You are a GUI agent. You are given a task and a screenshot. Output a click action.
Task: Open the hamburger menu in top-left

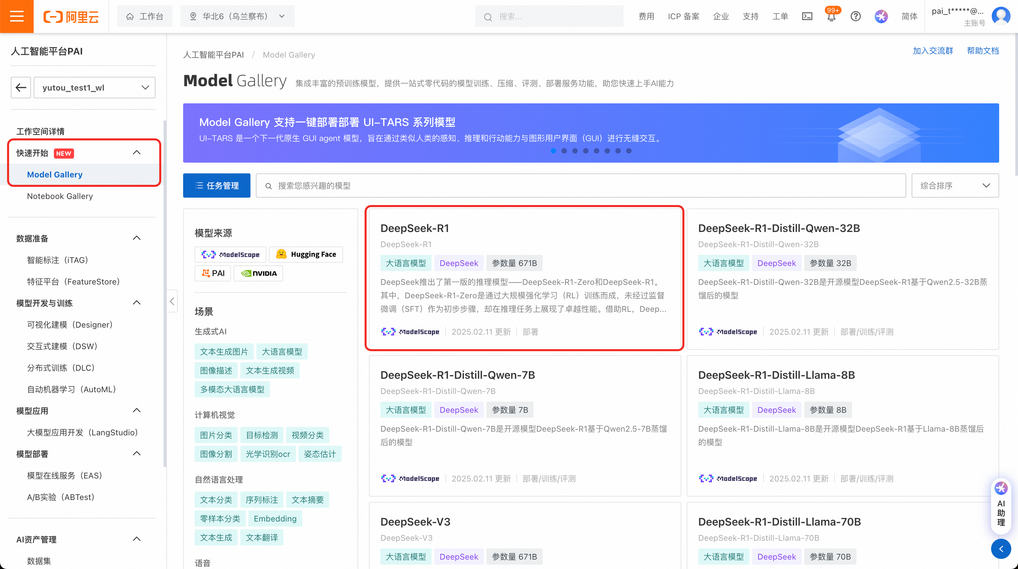point(16,16)
